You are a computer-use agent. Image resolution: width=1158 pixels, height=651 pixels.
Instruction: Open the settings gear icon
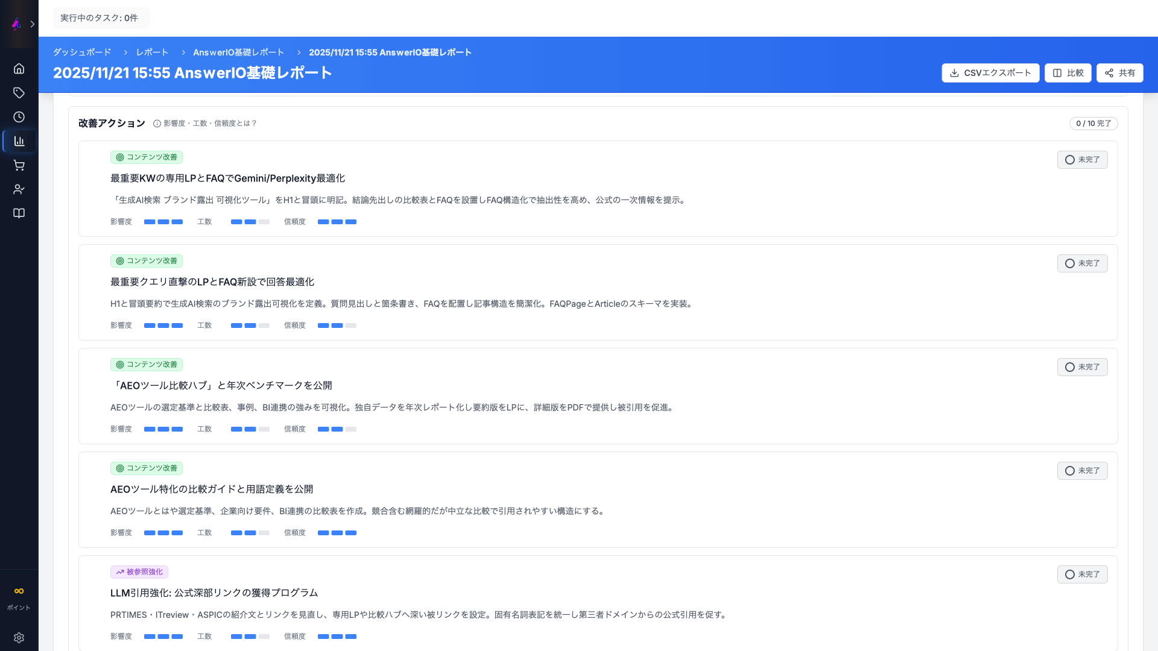pos(19,638)
